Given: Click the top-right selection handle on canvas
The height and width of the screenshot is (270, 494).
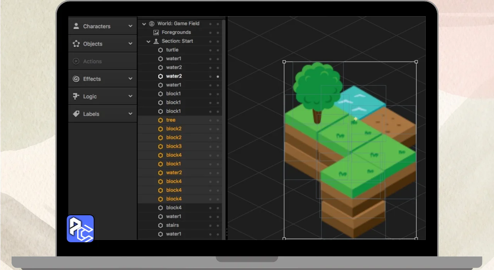Looking at the screenshot, I should pos(416,62).
